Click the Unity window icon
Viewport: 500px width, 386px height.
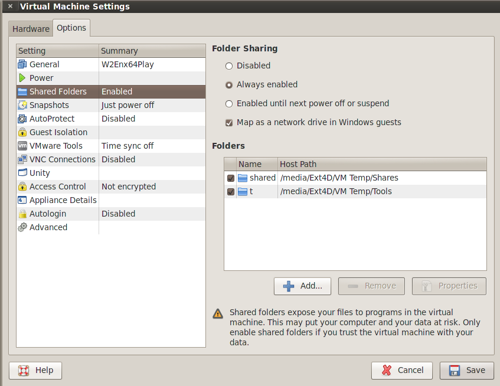(22, 172)
